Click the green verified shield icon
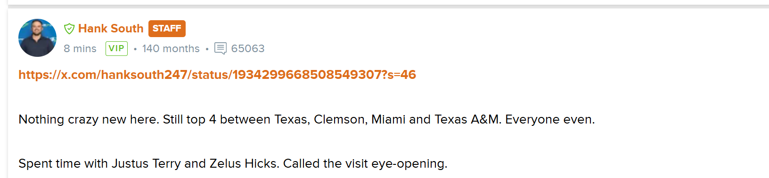769x178 pixels. point(69,29)
